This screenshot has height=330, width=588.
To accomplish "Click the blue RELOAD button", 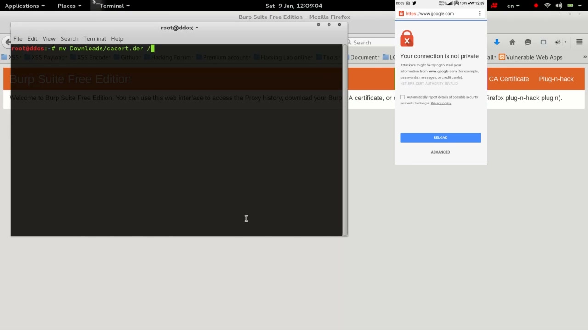I will [x=441, y=137].
